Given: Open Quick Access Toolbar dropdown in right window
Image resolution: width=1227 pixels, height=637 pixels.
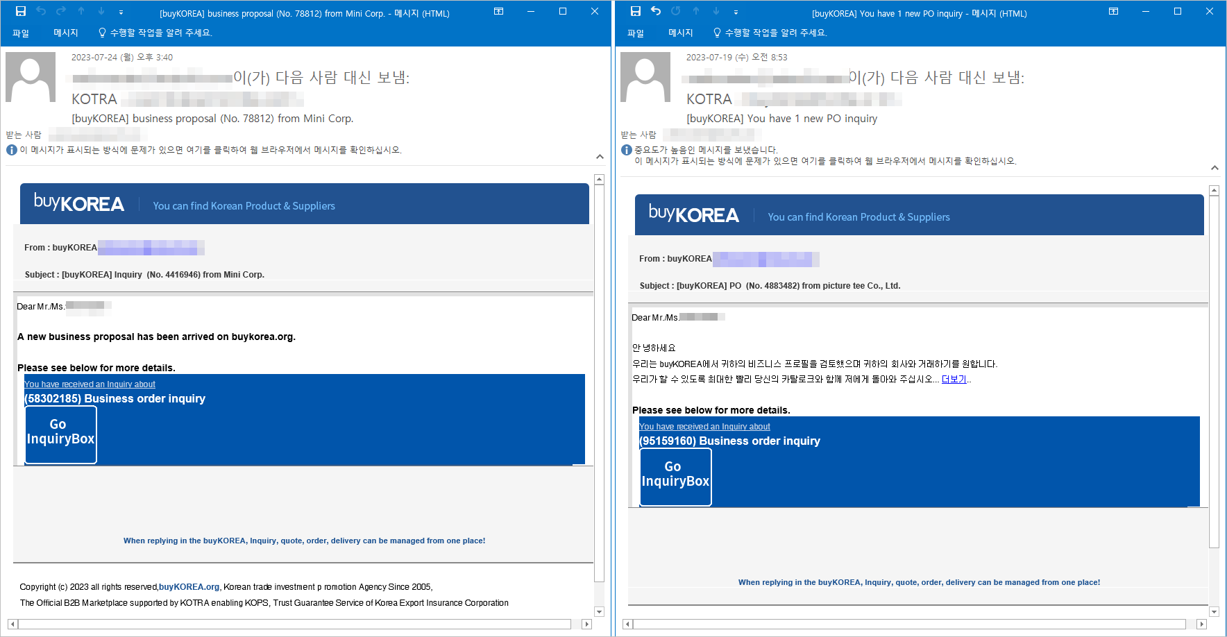Looking at the screenshot, I should (x=736, y=12).
